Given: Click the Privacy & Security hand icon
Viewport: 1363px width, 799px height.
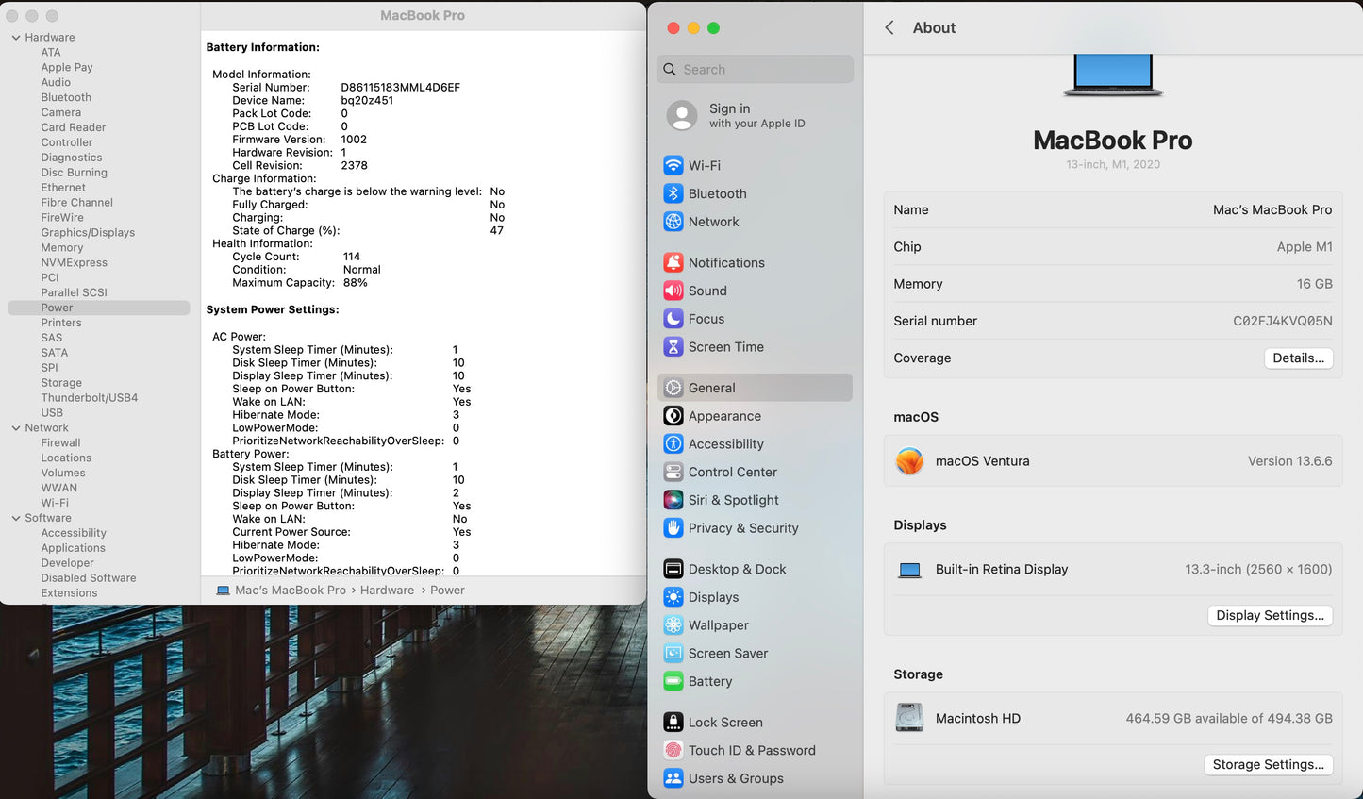Looking at the screenshot, I should tap(673, 528).
